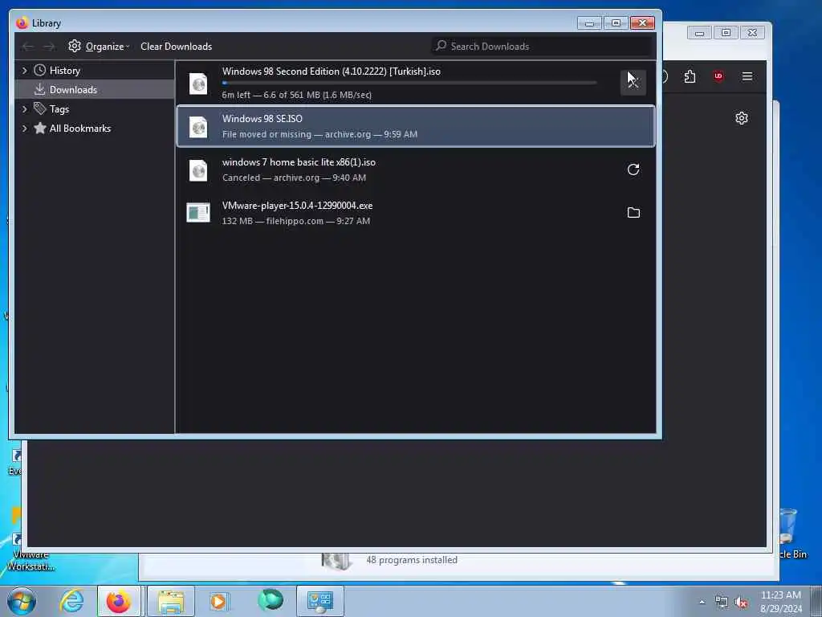Open Windows Media Player from taskbar
This screenshot has width=822, height=617.
pos(219,601)
